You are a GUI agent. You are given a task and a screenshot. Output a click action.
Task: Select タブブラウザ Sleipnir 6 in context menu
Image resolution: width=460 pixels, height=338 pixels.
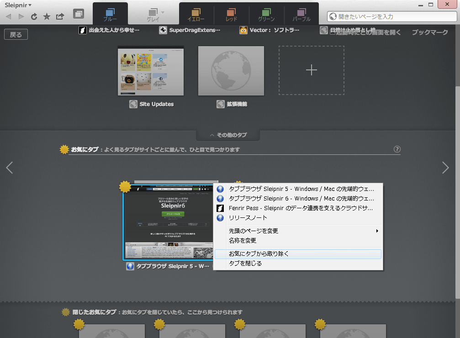pyautogui.click(x=298, y=199)
